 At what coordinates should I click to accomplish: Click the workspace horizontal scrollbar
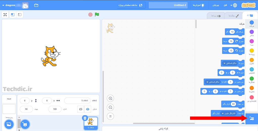[x=164, y=123]
